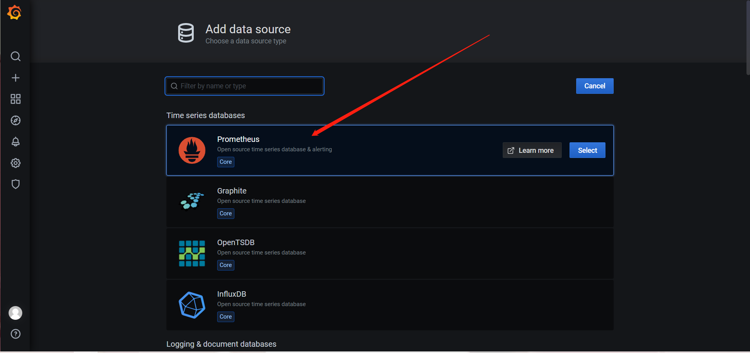This screenshot has height=353, width=750.
Task: Click the magnifier icon in filter field
Action: [174, 86]
